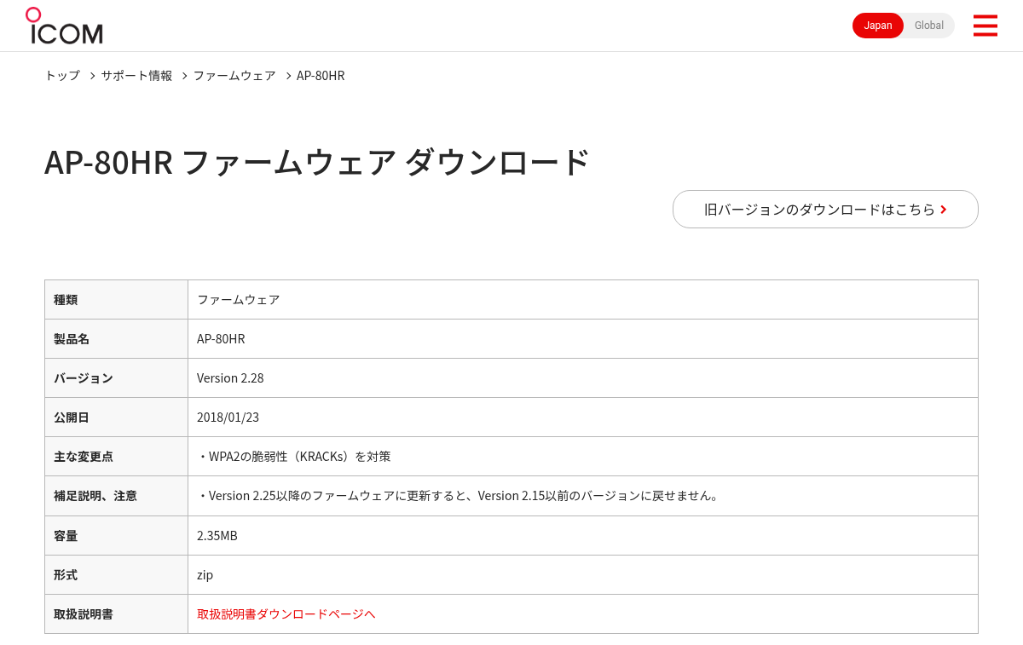Select the 補足説明、注意 row header
Viewport: 1023px width, 645px height.
click(116, 495)
